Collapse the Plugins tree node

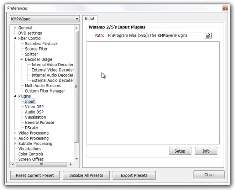pos(15,96)
